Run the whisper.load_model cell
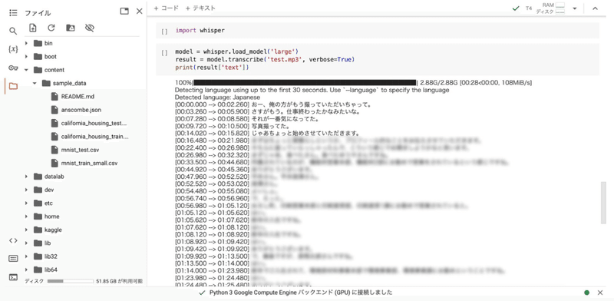This screenshot has width=614, height=301. [x=165, y=52]
